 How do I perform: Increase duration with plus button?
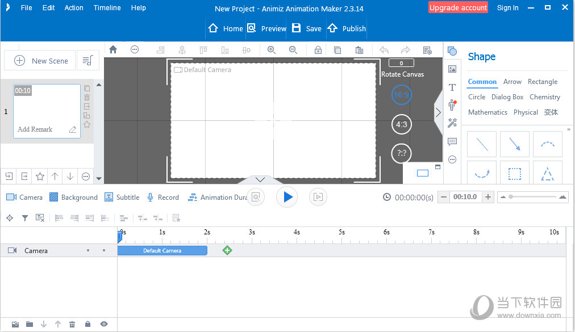(x=488, y=197)
